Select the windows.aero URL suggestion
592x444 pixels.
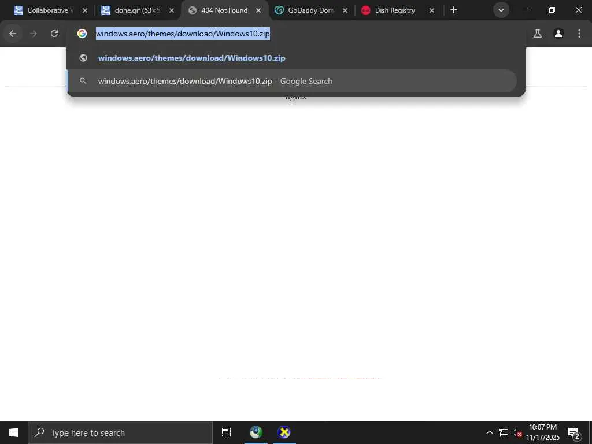pyautogui.click(x=291, y=58)
